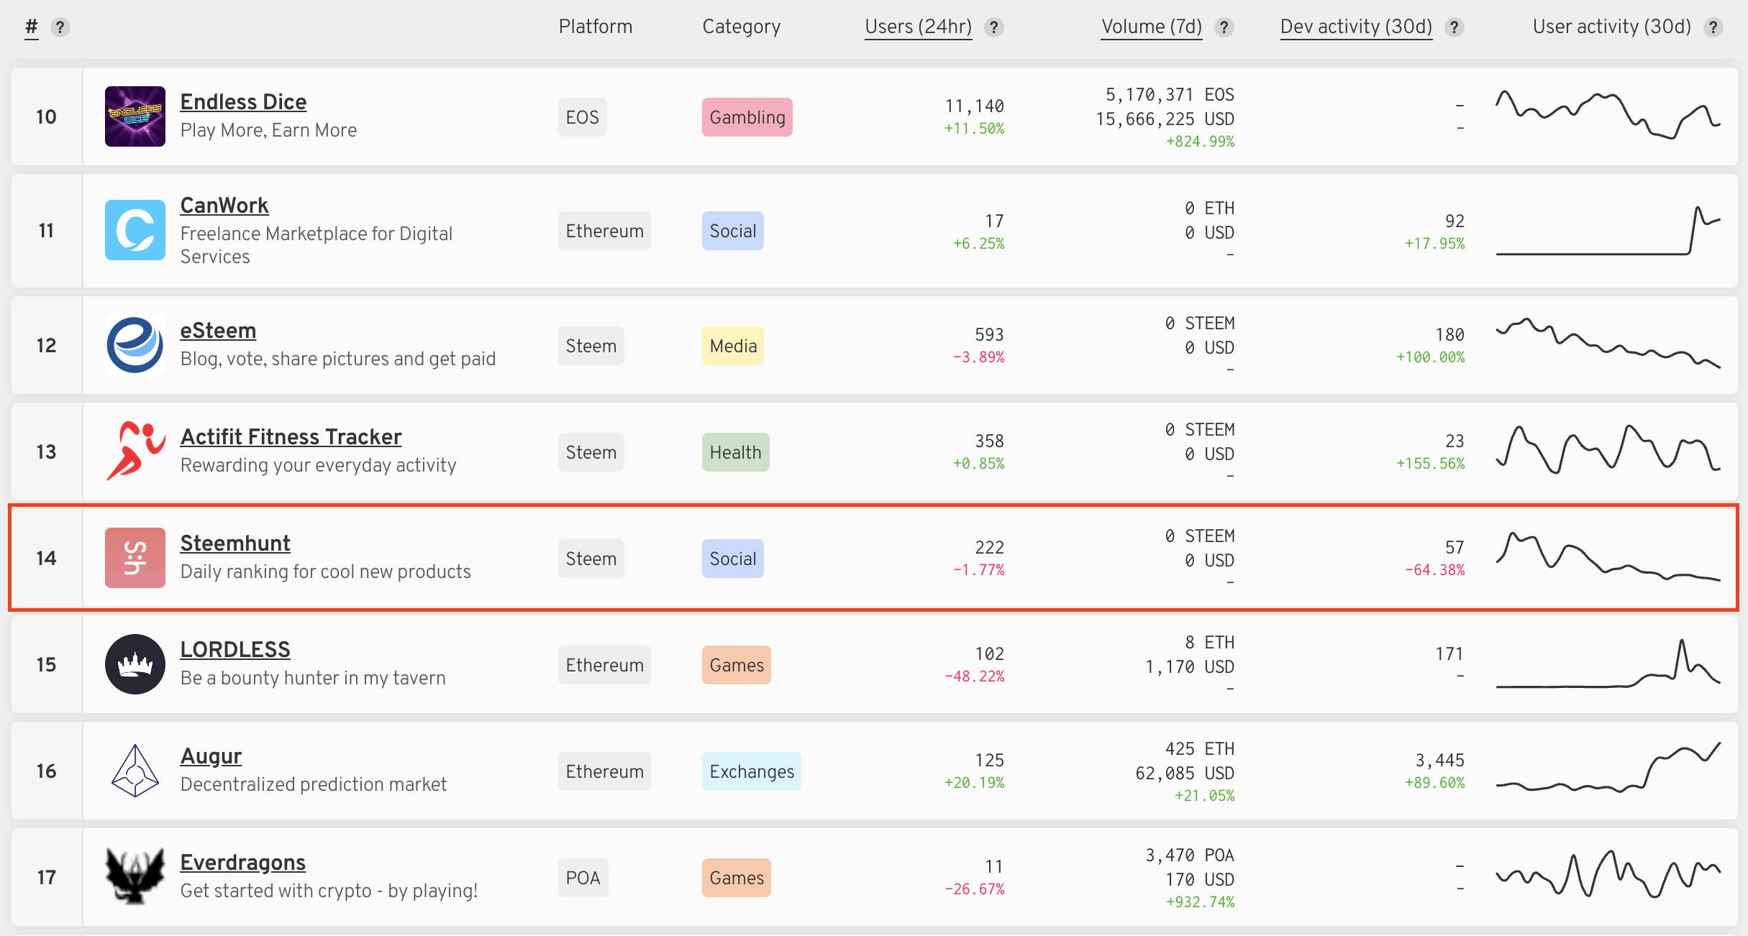Sort table by Dev activity (30d)
This screenshot has width=1748, height=936.
tap(1357, 27)
